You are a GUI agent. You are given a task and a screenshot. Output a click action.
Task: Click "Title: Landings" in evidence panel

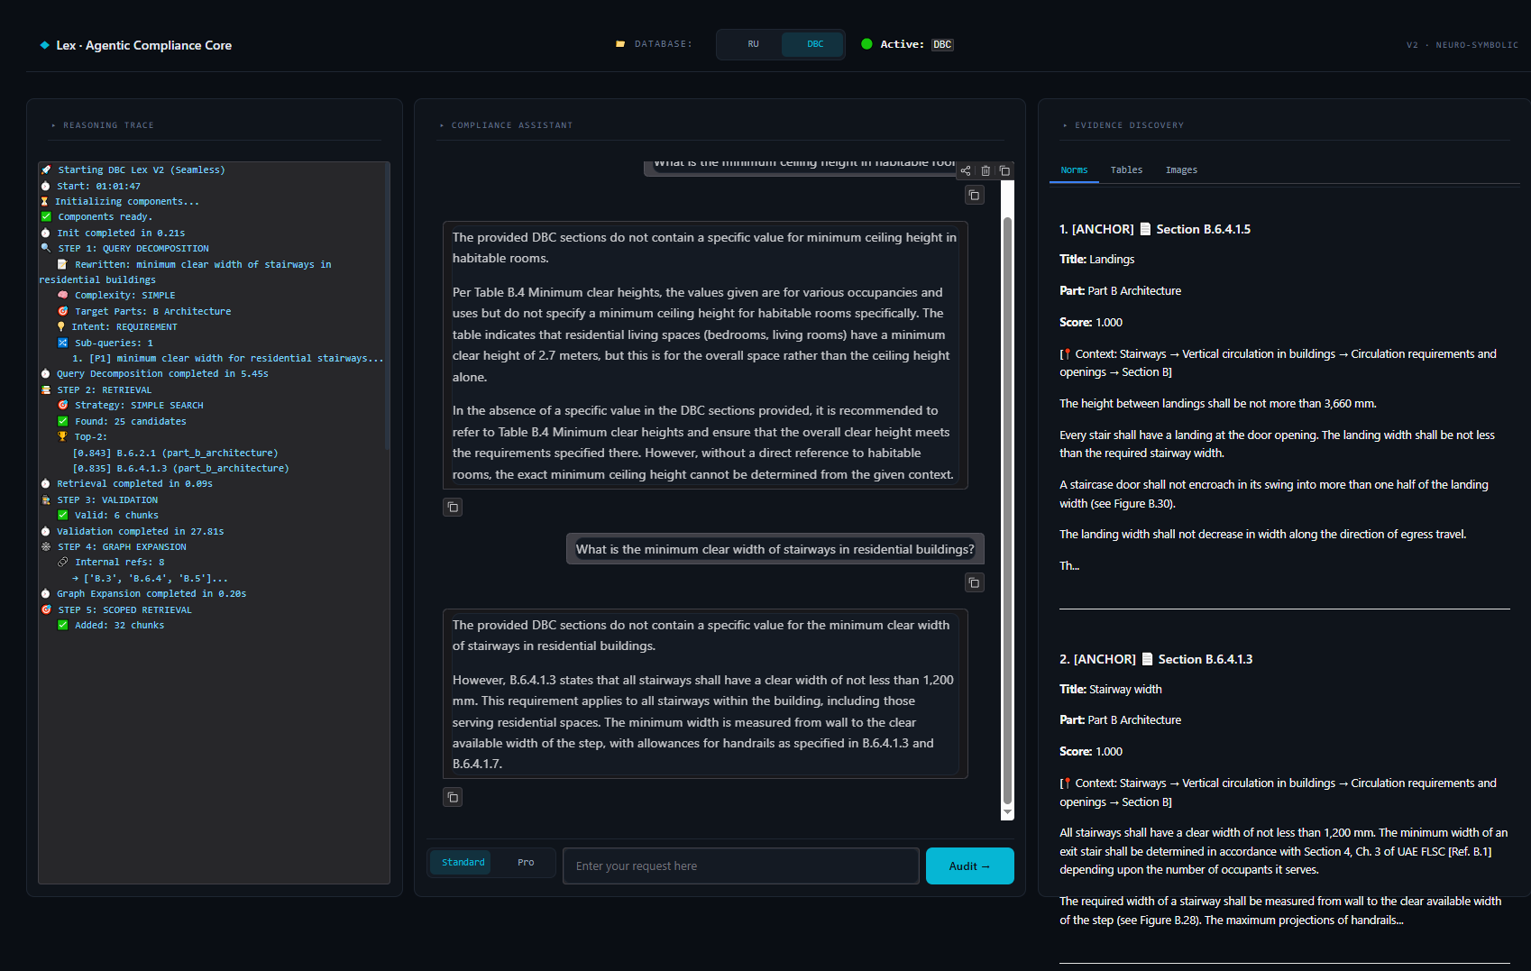tap(1096, 259)
